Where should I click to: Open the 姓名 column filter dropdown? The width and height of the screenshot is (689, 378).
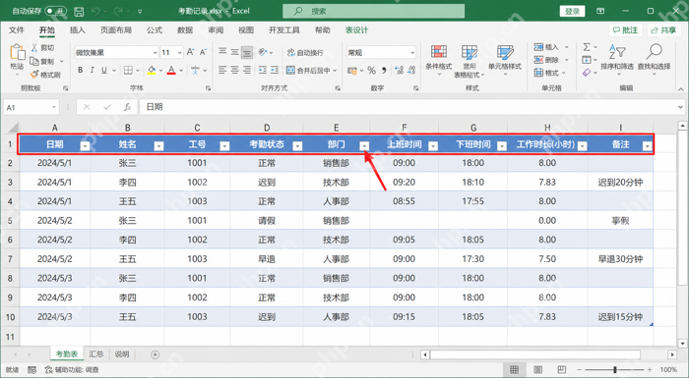click(x=158, y=146)
